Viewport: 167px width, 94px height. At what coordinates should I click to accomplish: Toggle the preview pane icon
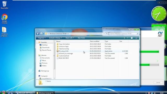(x=132, y=38)
